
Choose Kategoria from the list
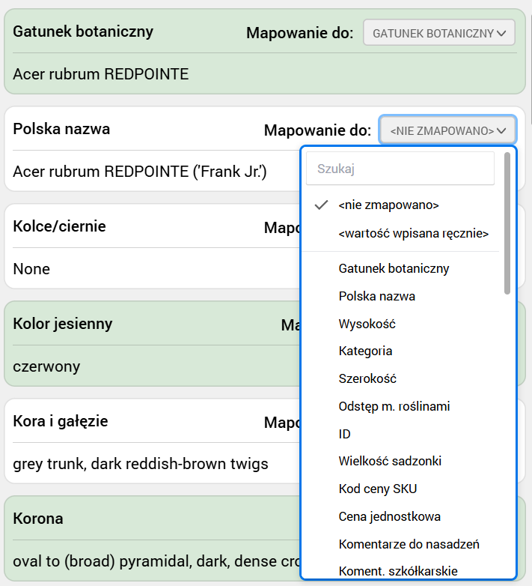[365, 351]
